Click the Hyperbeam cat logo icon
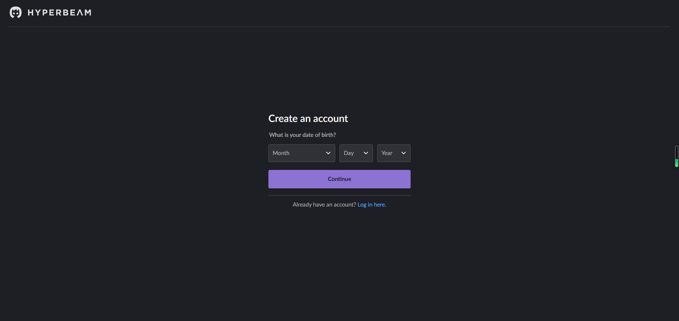The image size is (679, 321). (x=15, y=12)
